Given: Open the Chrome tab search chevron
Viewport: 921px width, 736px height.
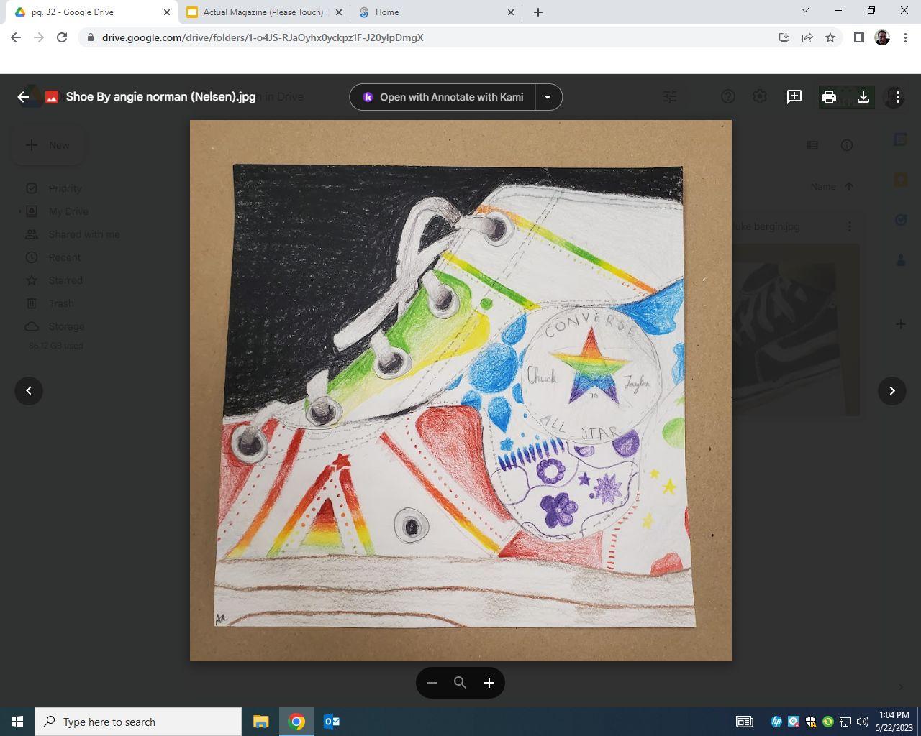Looking at the screenshot, I should 805,11.
